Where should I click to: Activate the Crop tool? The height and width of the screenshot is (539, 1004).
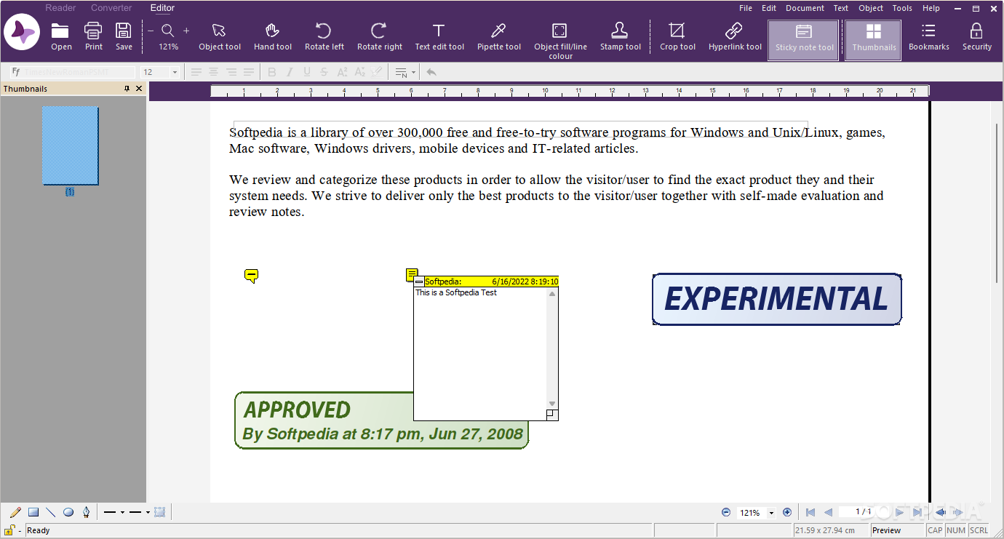pos(677,36)
